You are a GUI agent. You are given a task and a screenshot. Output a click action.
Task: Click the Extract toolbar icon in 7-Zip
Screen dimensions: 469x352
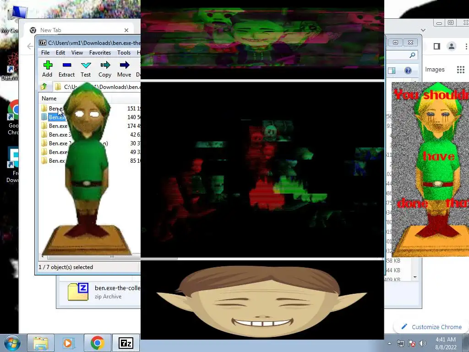(66, 69)
